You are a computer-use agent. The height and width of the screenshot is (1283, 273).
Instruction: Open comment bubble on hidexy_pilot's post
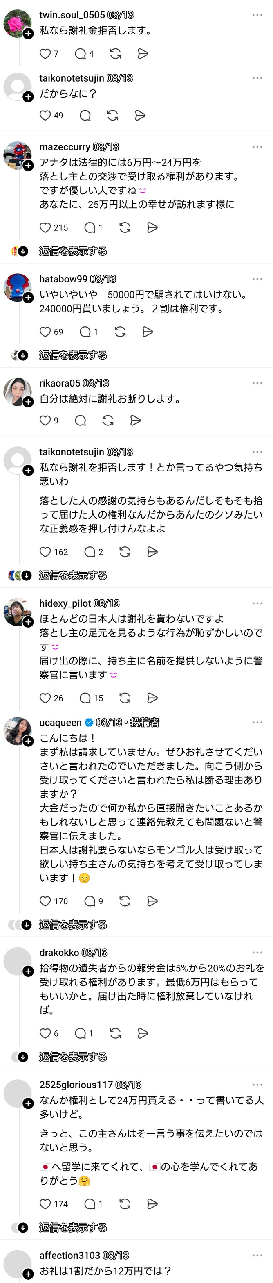[x=85, y=698]
